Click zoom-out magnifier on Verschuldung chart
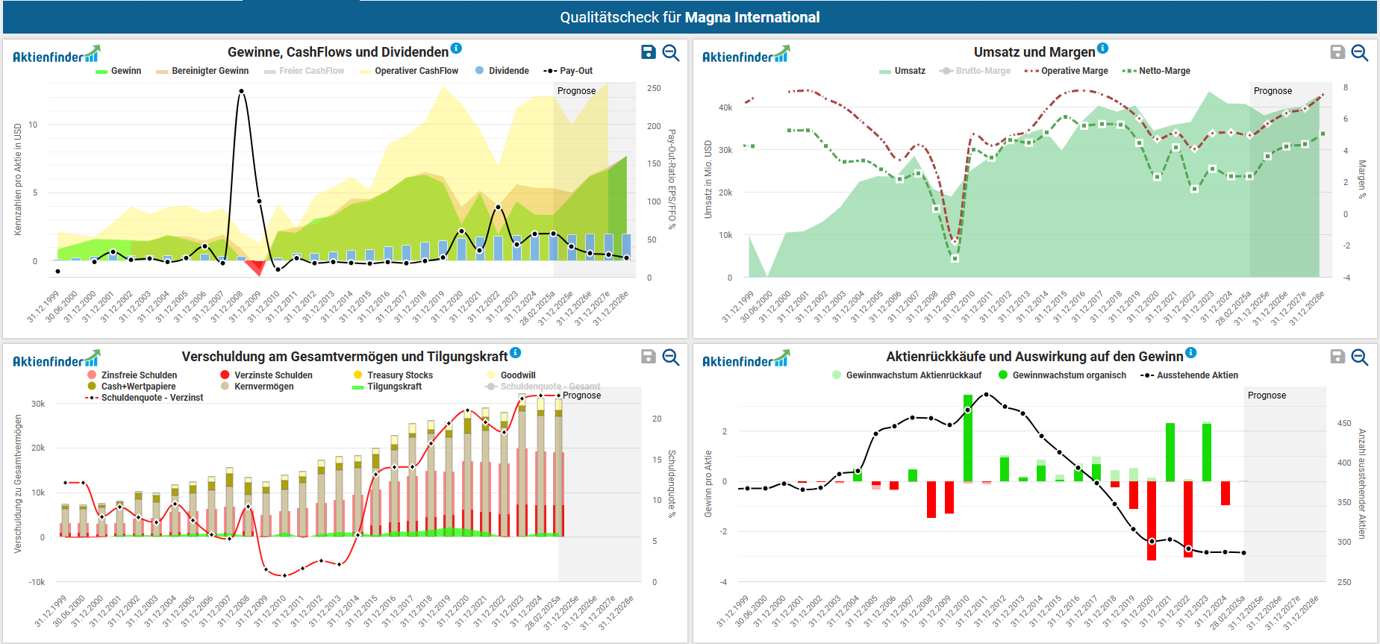1380x644 pixels. point(670,357)
